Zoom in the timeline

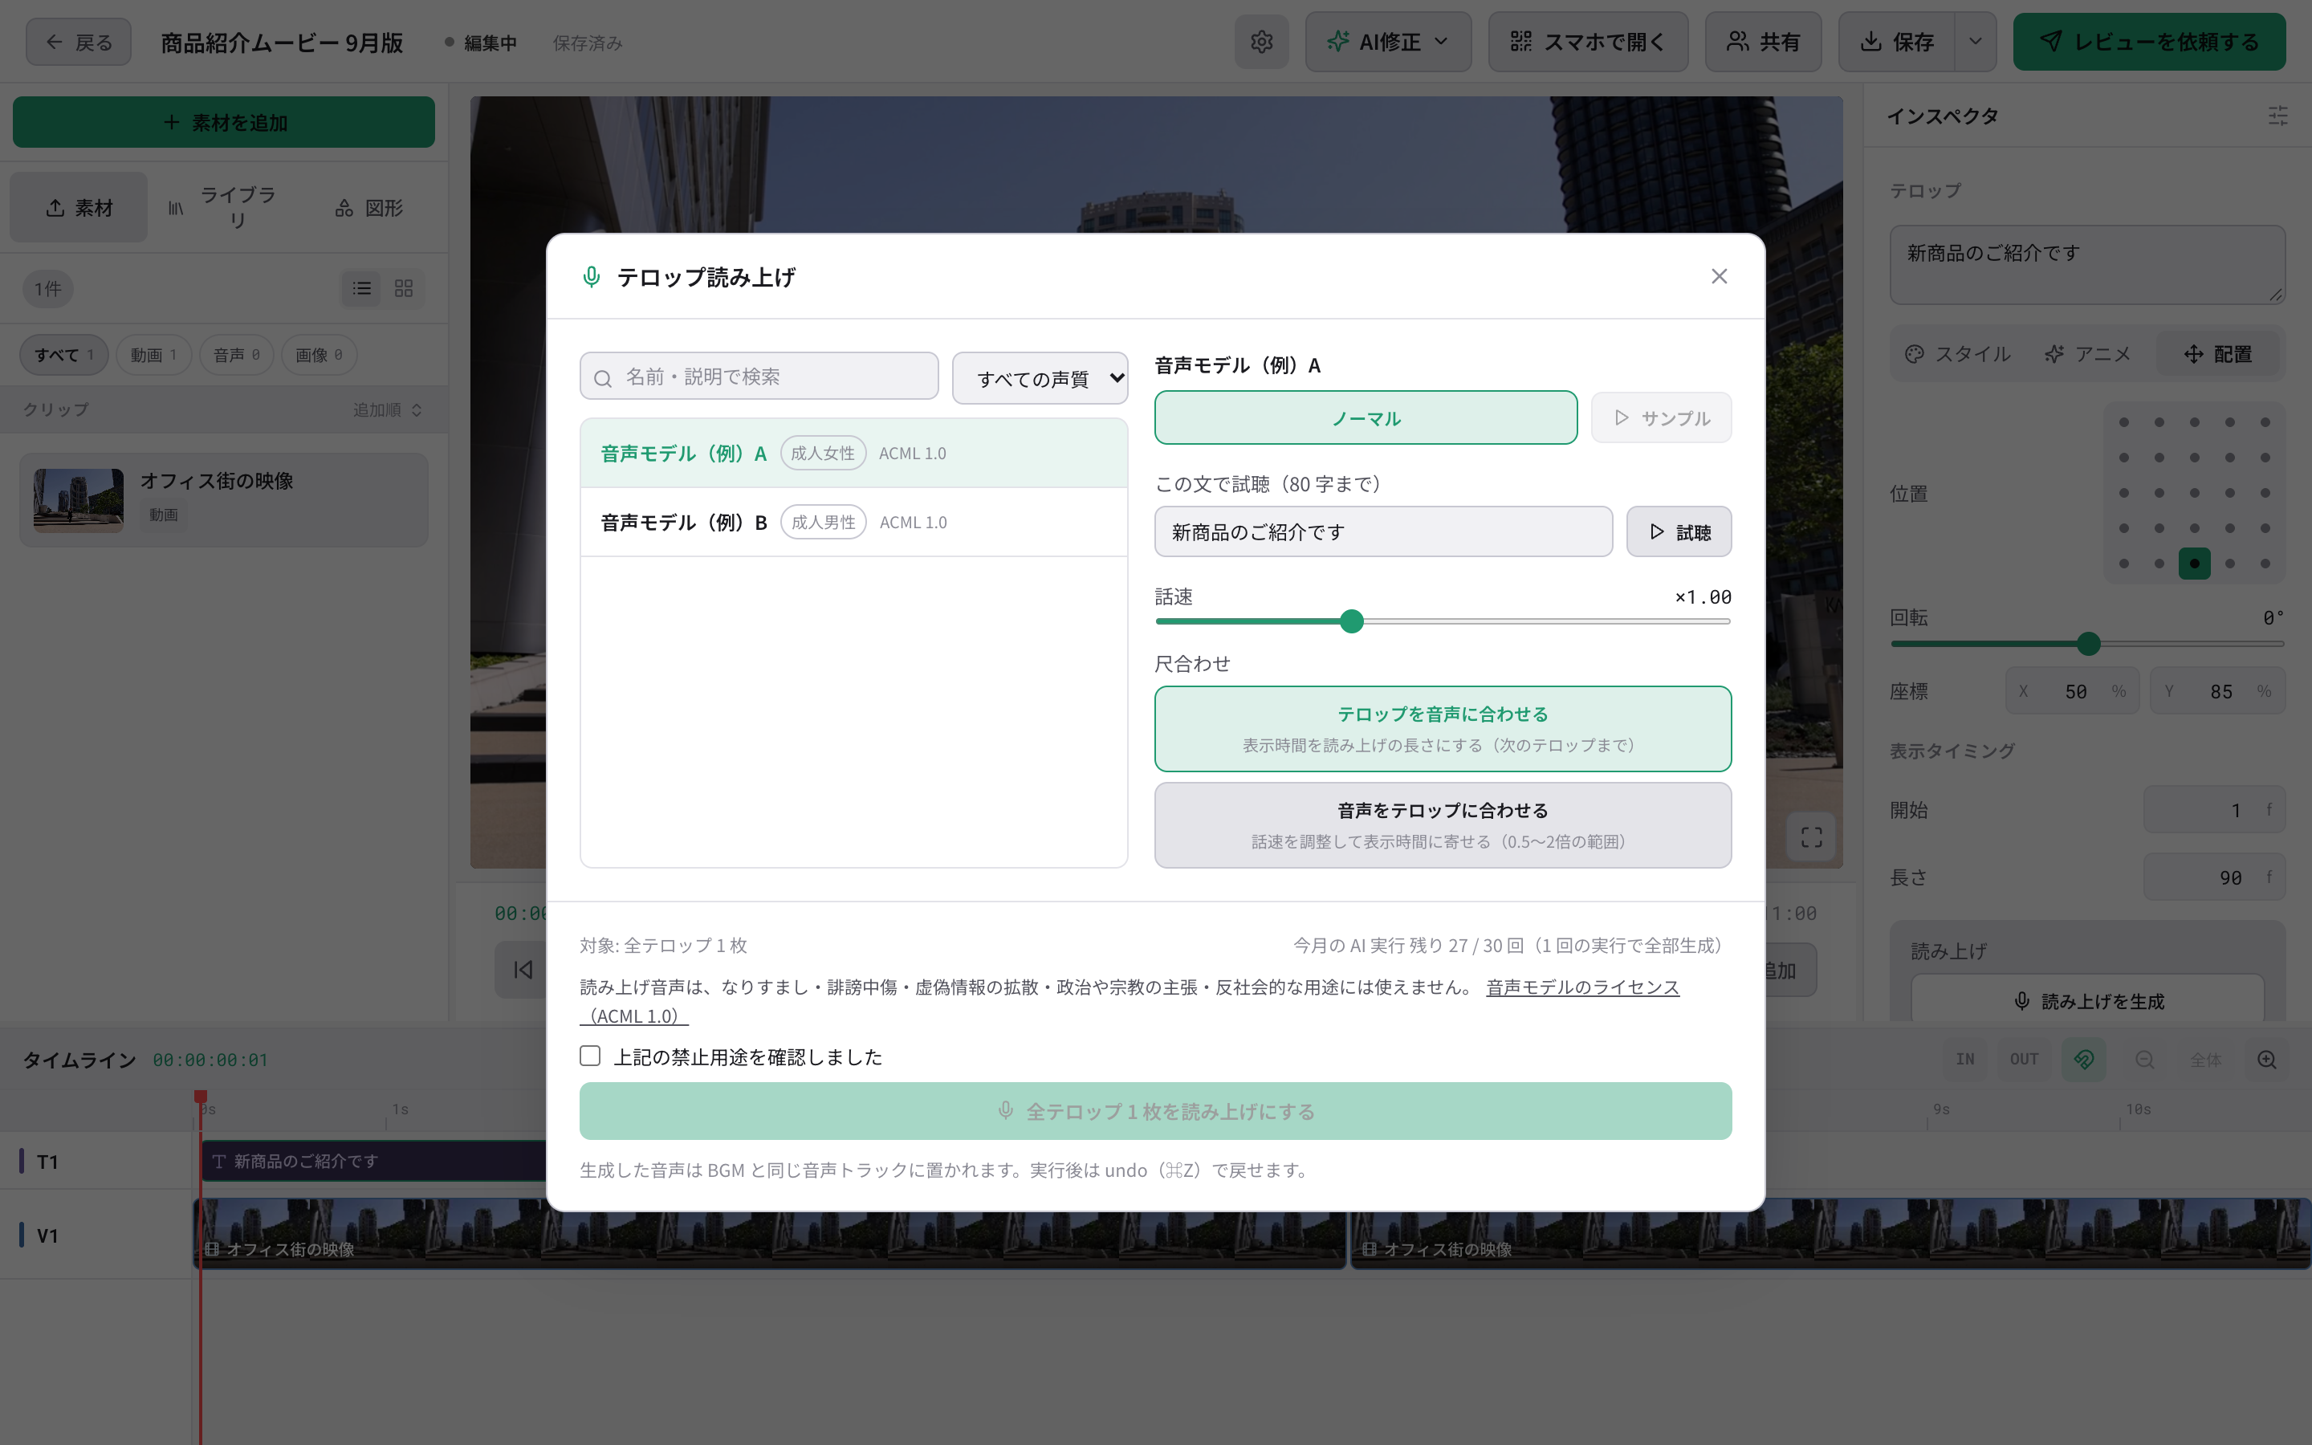2267,1059
